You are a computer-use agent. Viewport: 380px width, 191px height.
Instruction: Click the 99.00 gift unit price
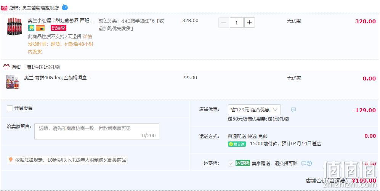coord(190,78)
